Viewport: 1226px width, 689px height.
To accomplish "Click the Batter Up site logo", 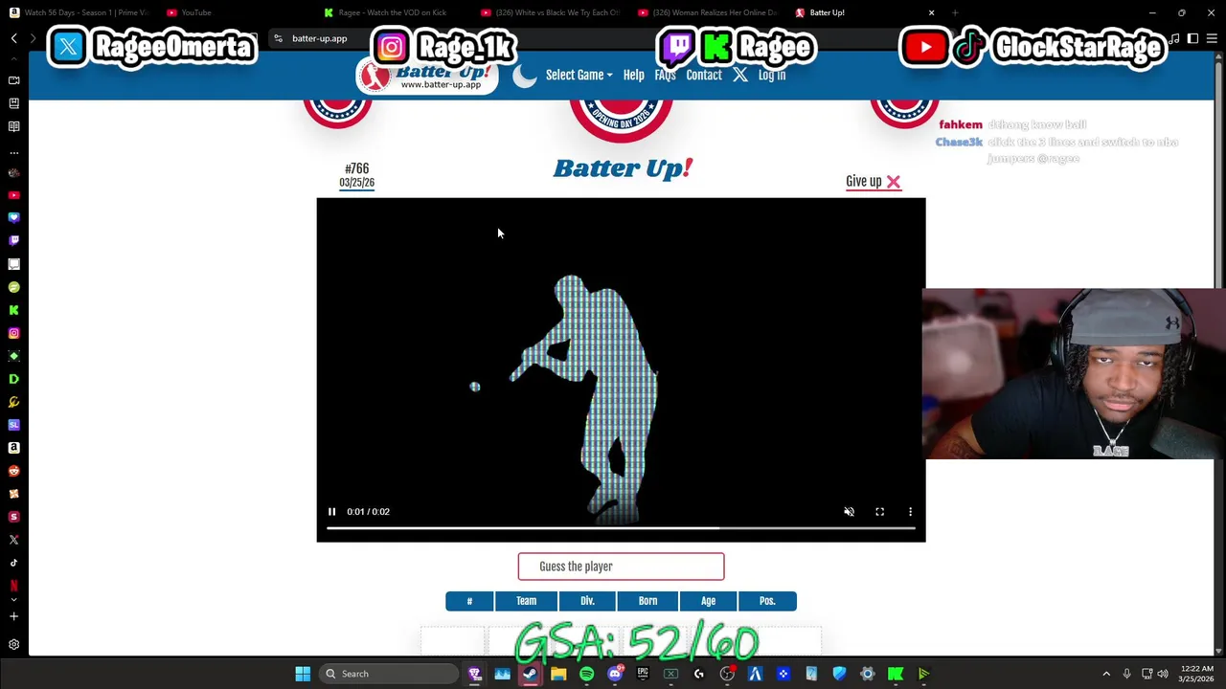I will coord(427,76).
